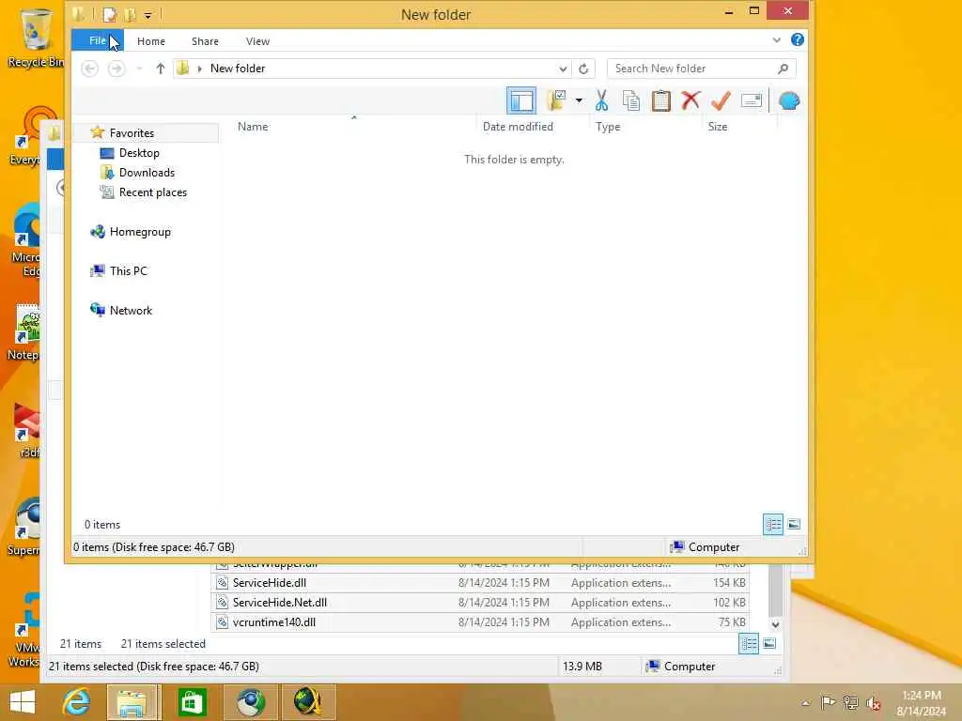This screenshot has width=962, height=721.
Task: Select Recent places under Favorites
Action: pyautogui.click(x=153, y=192)
